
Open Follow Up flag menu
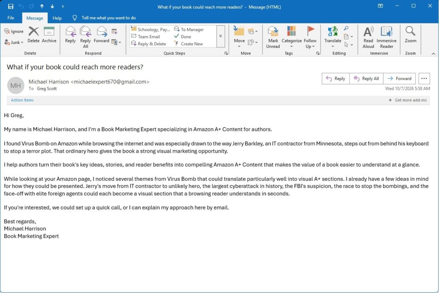click(x=310, y=37)
